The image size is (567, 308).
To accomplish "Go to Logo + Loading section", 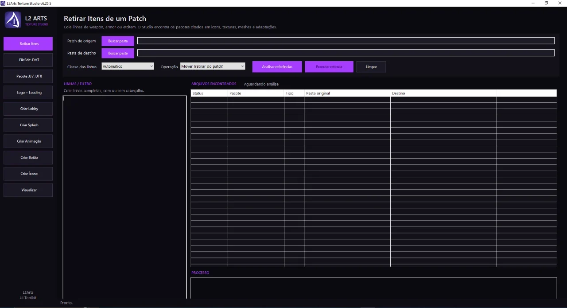I will pos(28,93).
